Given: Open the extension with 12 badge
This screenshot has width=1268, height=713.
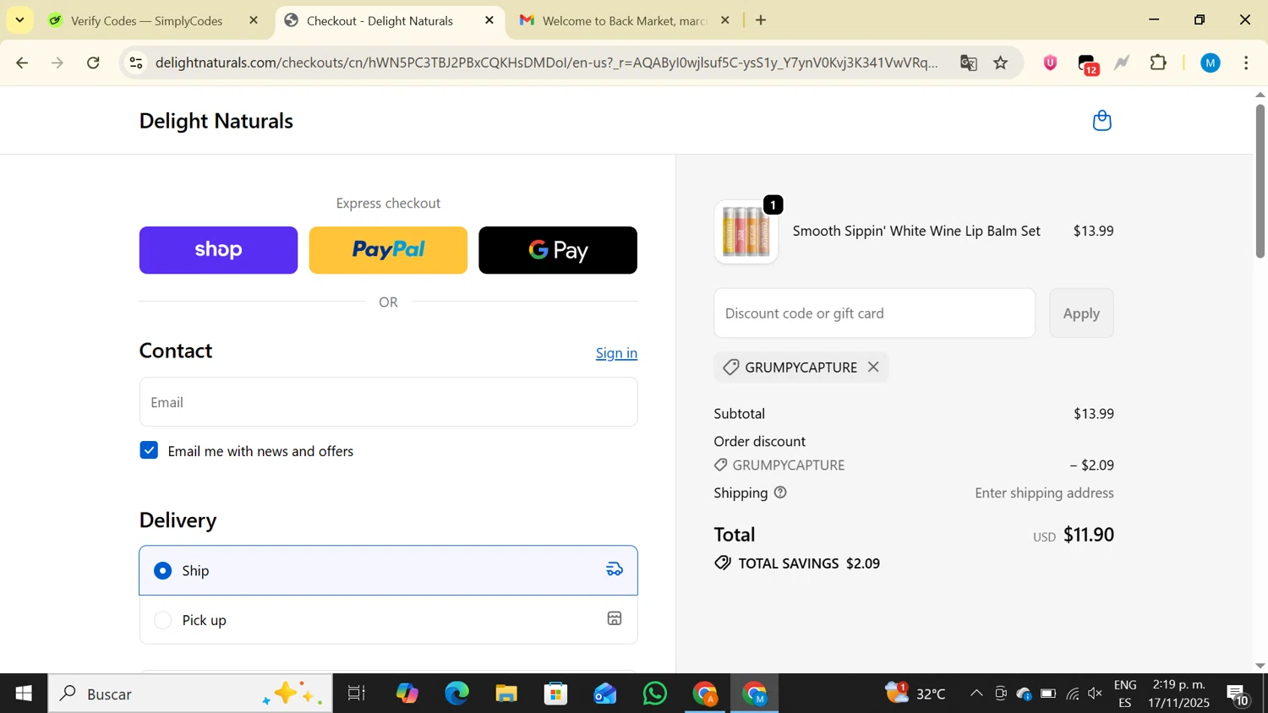Looking at the screenshot, I should coord(1088,64).
